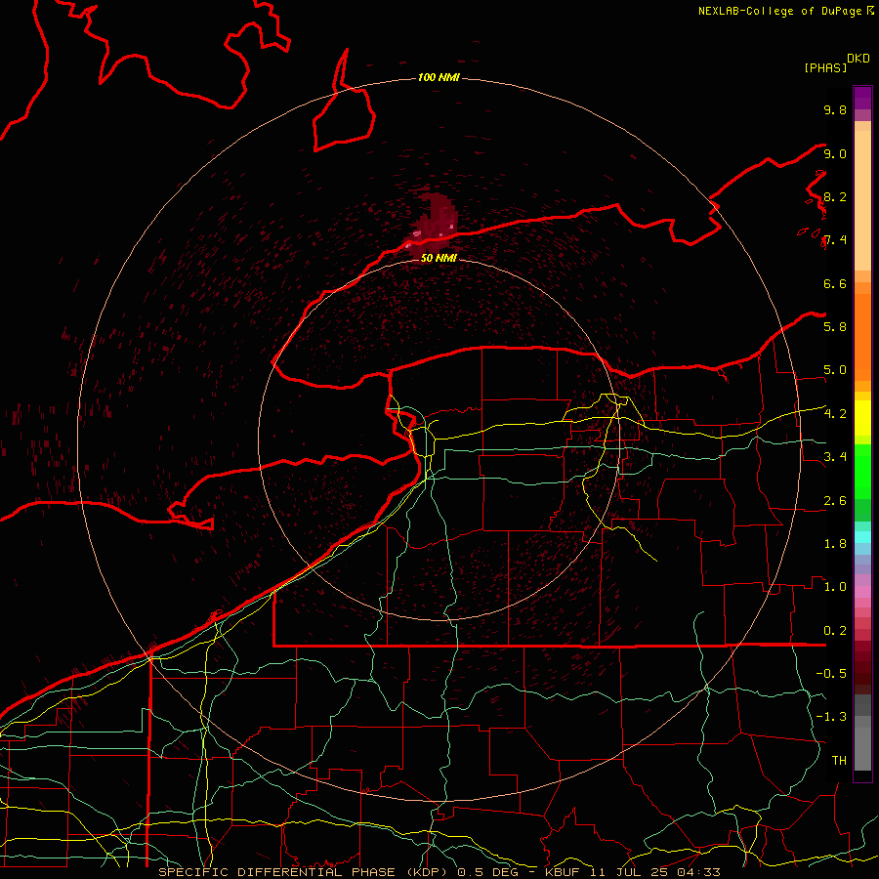This screenshot has width=879, height=879.
Task: Click the SPECIFIC DIFFERENTIAL PHASE (KDP) title text
Action: point(305,872)
